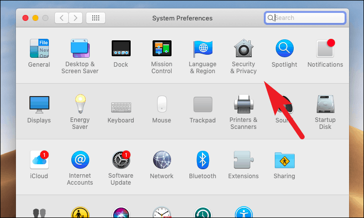
Task: Open the yellow Parental Controls icon
Action: click(x=80, y=212)
